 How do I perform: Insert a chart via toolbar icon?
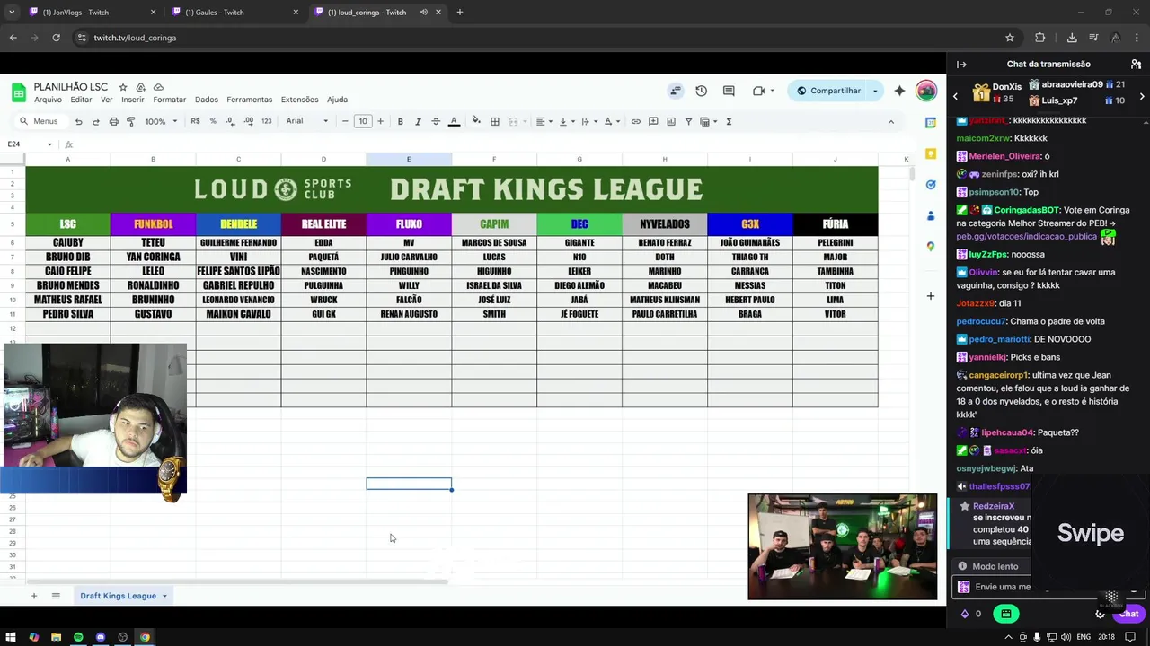[x=670, y=121]
